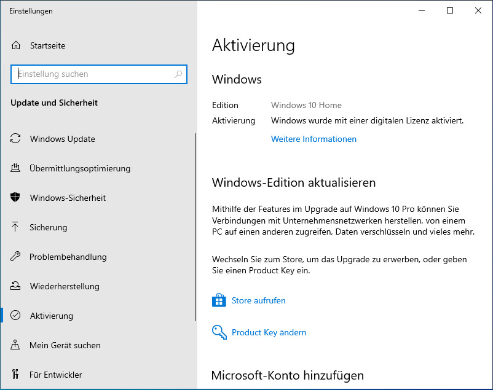The image size is (493, 390).
Task: Click the Aktivierung checkmark circle icon
Action: click(15, 315)
